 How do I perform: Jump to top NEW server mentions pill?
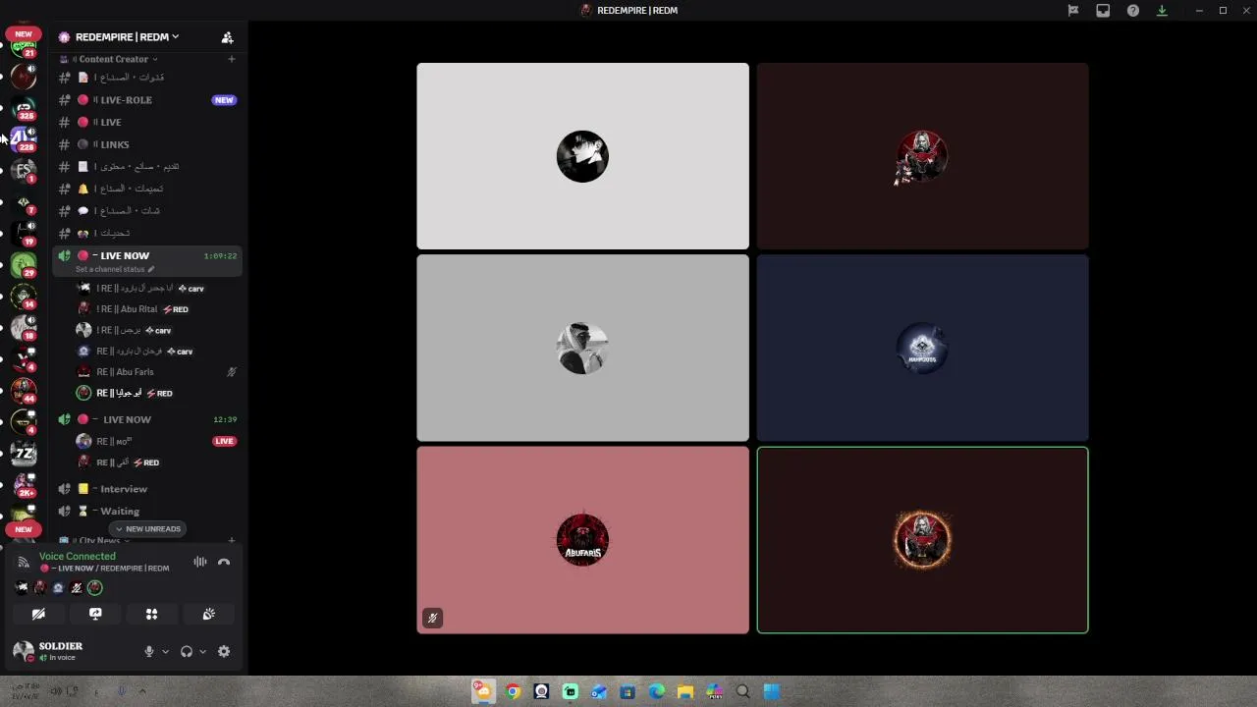coord(24,34)
